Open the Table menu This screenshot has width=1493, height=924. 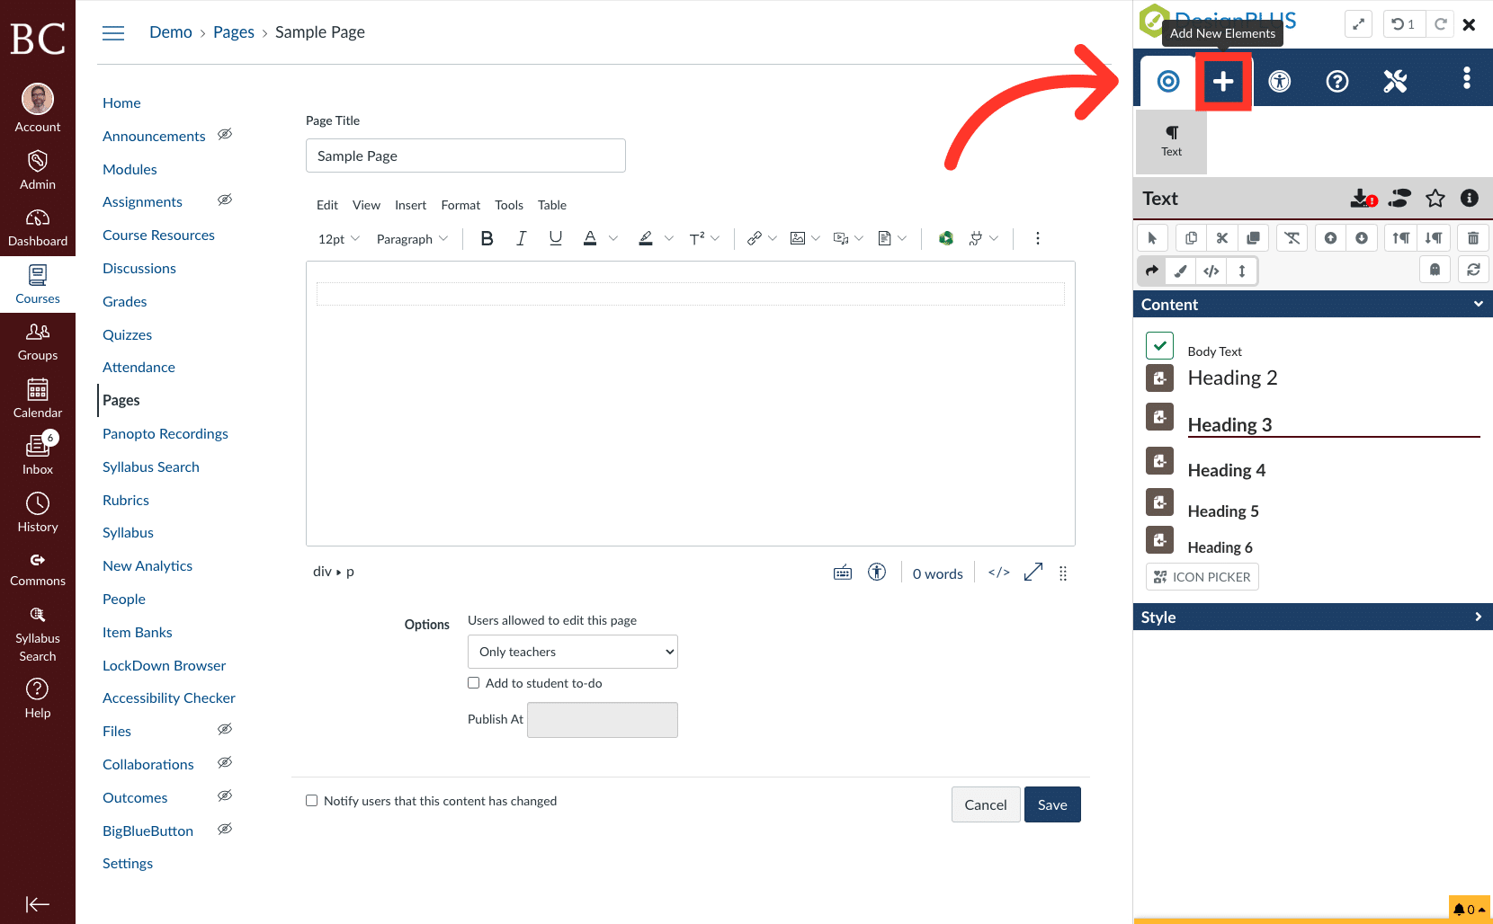551,205
